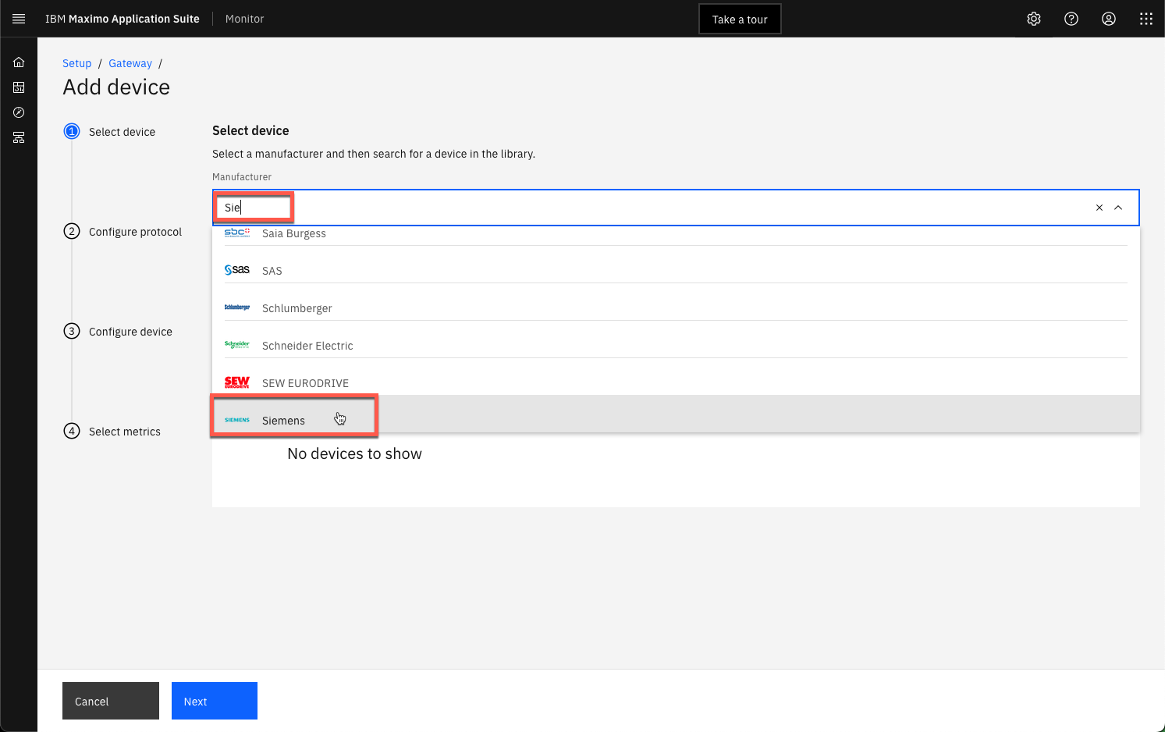Viewport: 1165px width, 732px height.
Task: Open the help question mark icon
Action: [1071, 19]
